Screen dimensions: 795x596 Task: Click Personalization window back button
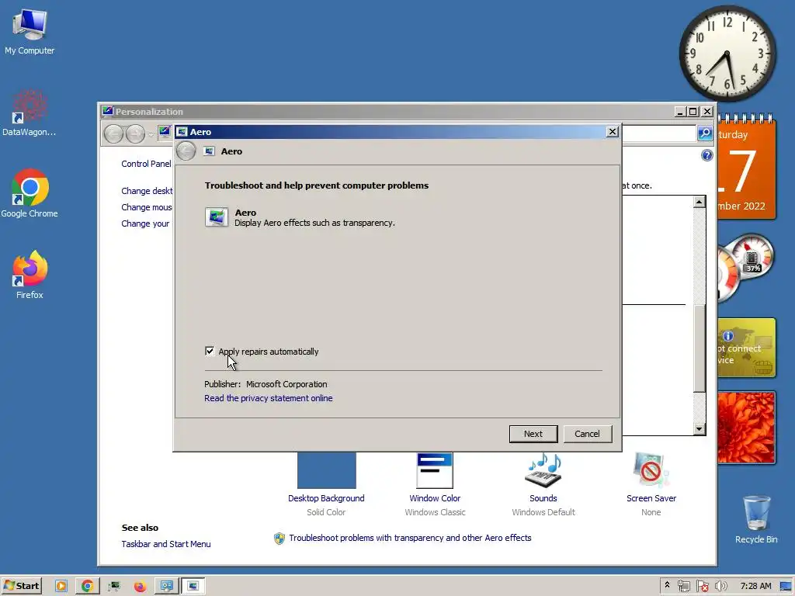(113, 133)
